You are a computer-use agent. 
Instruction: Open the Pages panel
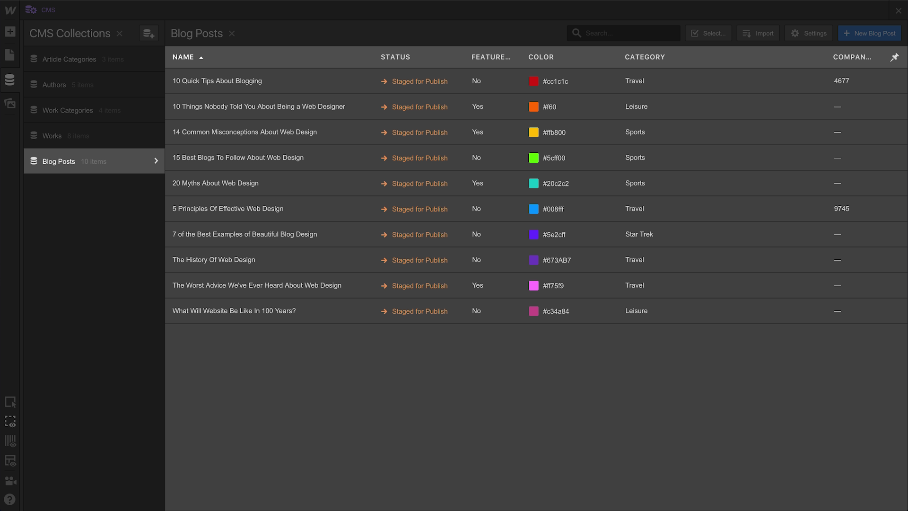tap(10, 55)
